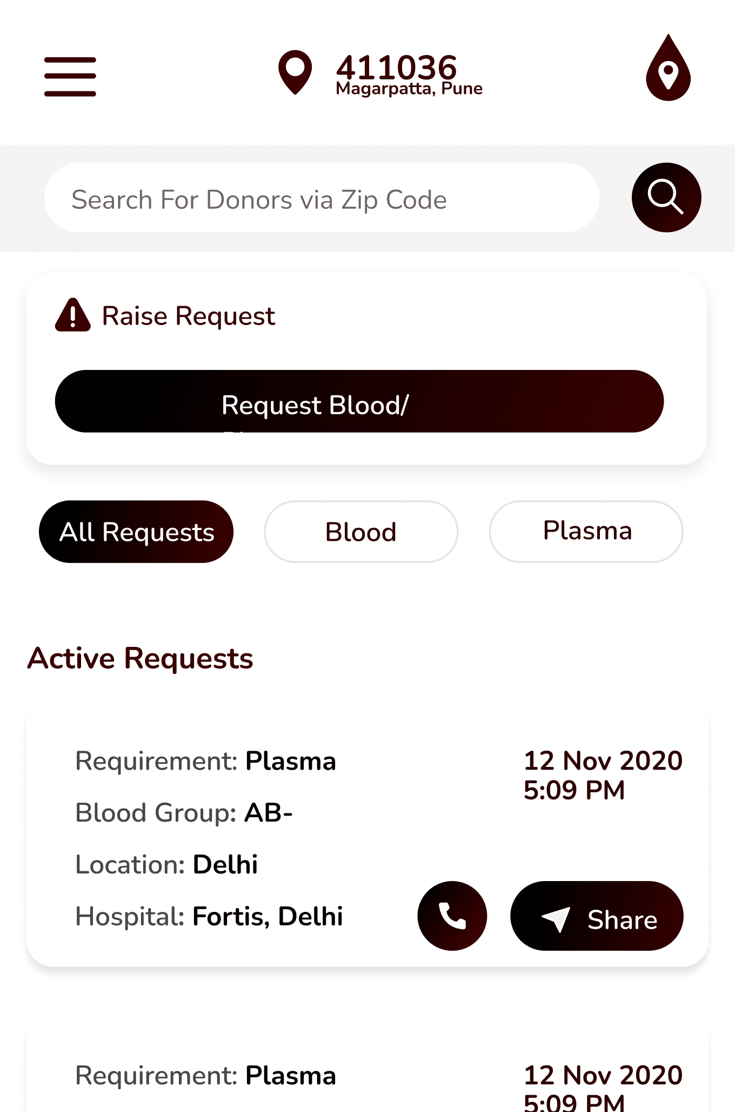Tap the warning triangle Raise Request icon
The width and height of the screenshot is (735, 1112).
[x=73, y=315]
